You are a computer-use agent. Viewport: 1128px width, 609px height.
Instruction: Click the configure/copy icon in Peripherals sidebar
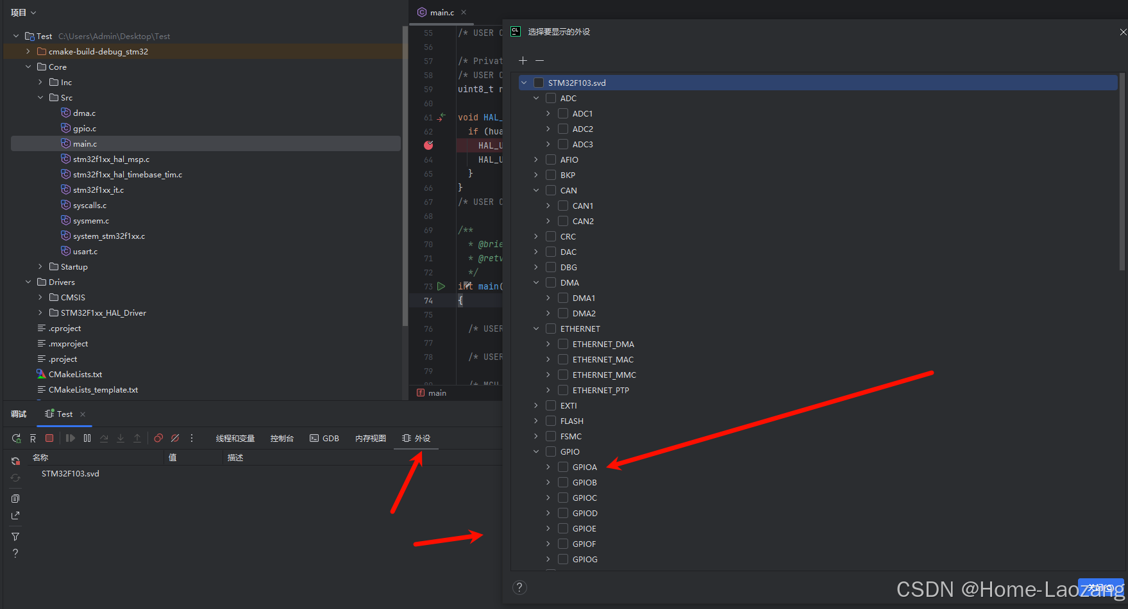16,498
